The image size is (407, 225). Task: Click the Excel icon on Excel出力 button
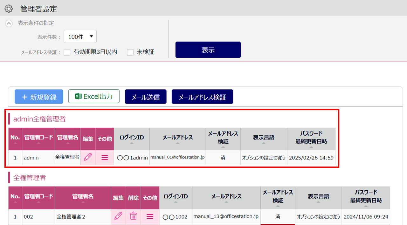coord(78,96)
